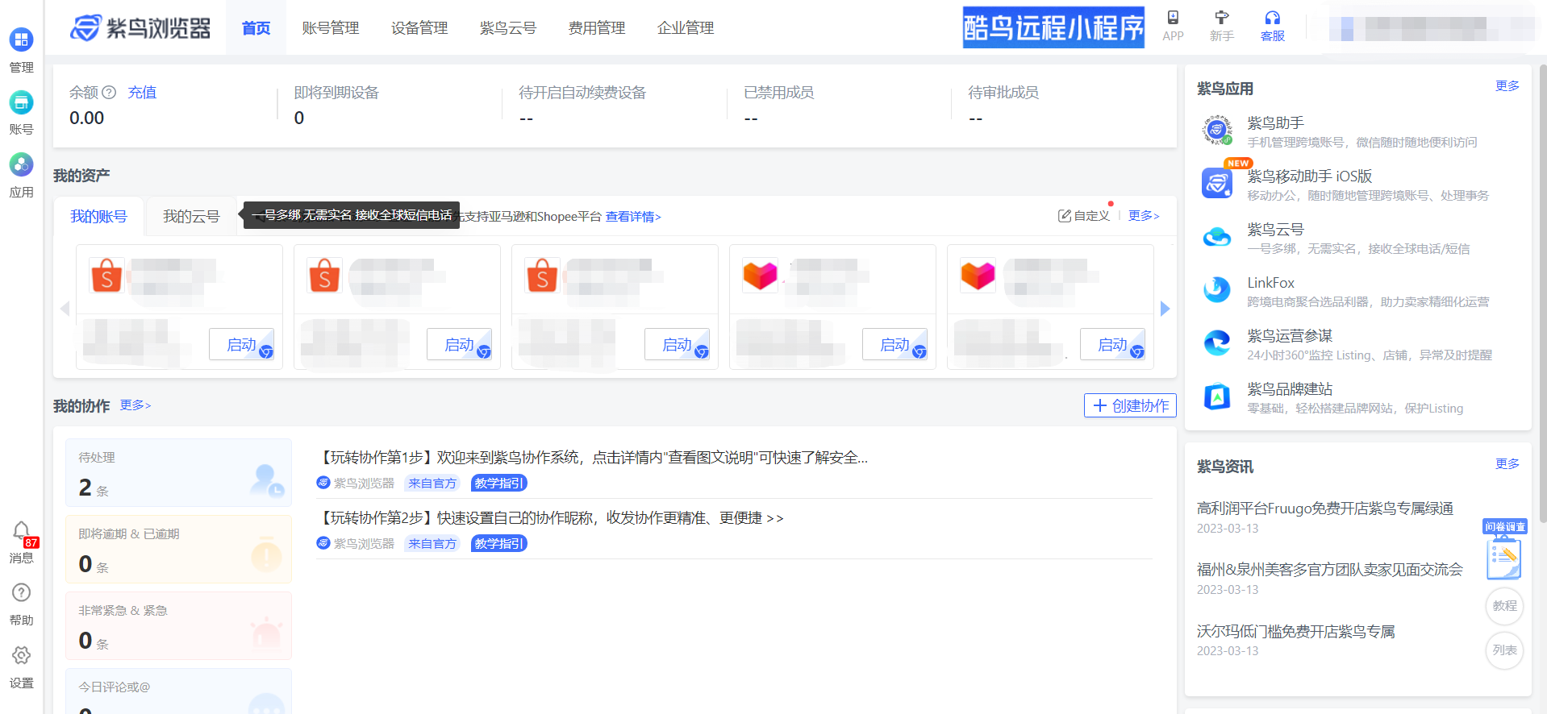Click the 即将到期设备 statistic
Screen dimensions: 1547x714
336,106
